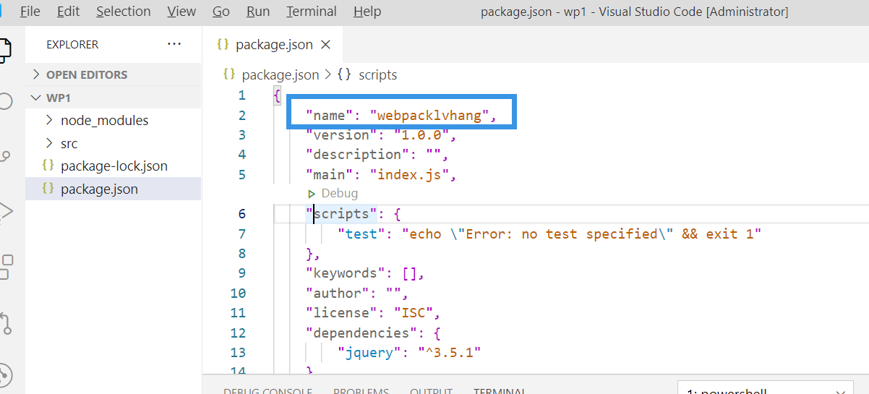Open Source Control view in activity bar
869x394 pixels.
click(x=4, y=155)
